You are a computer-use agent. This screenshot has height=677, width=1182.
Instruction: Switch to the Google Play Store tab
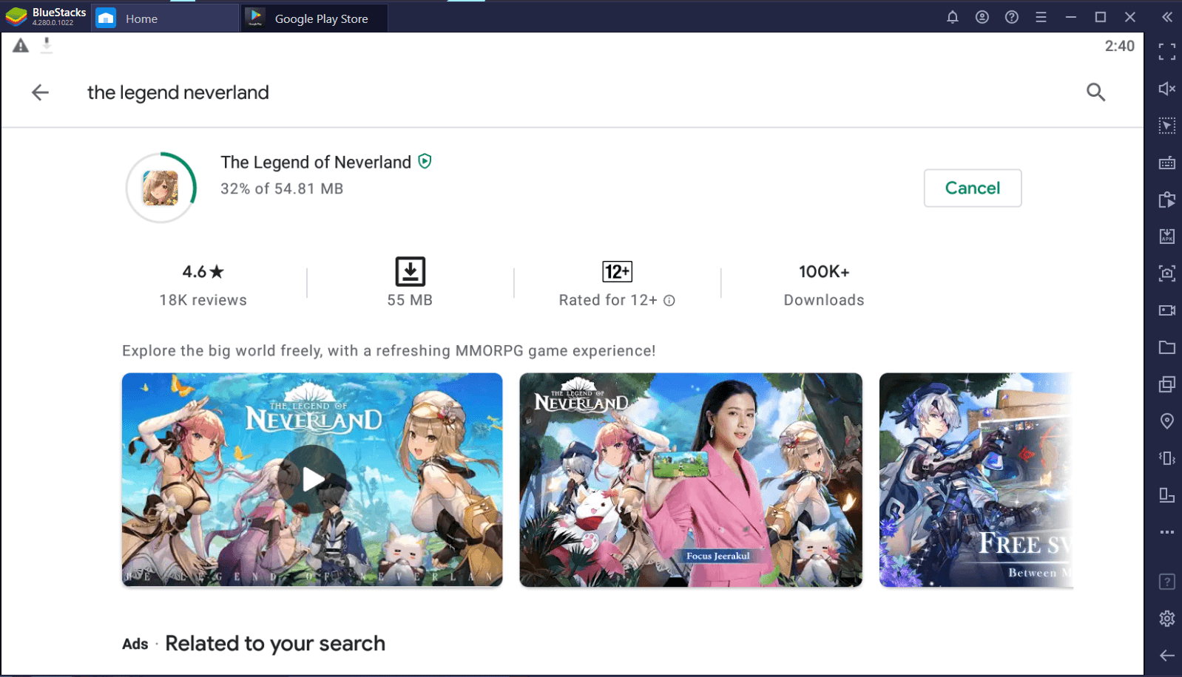314,18
